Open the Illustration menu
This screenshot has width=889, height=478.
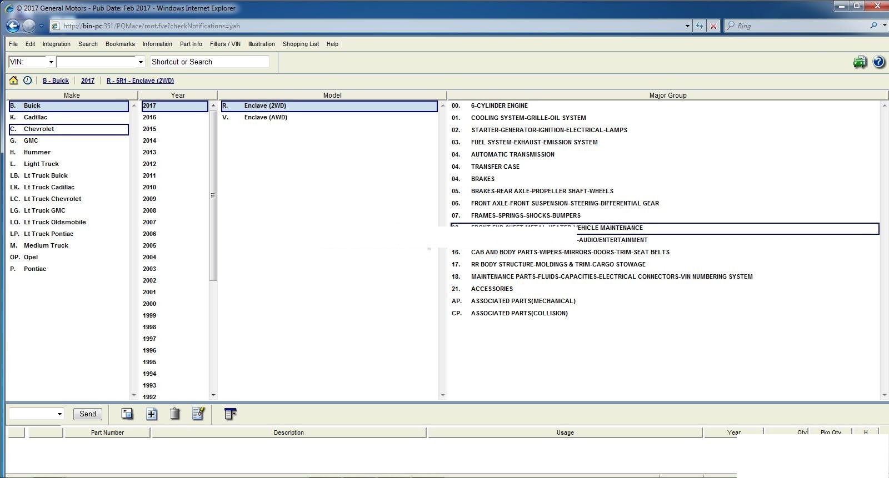tap(261, 44)
